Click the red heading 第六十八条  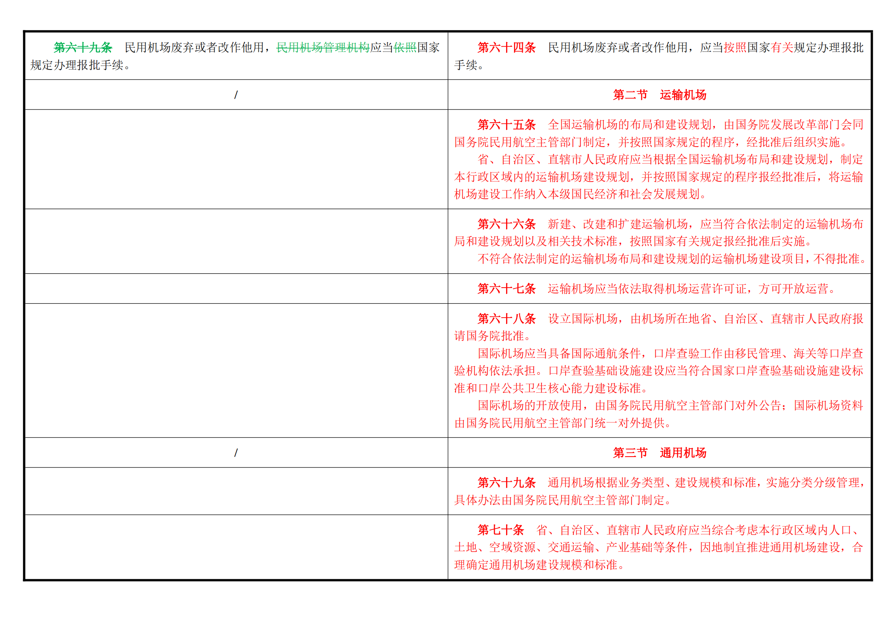(506, 319)
